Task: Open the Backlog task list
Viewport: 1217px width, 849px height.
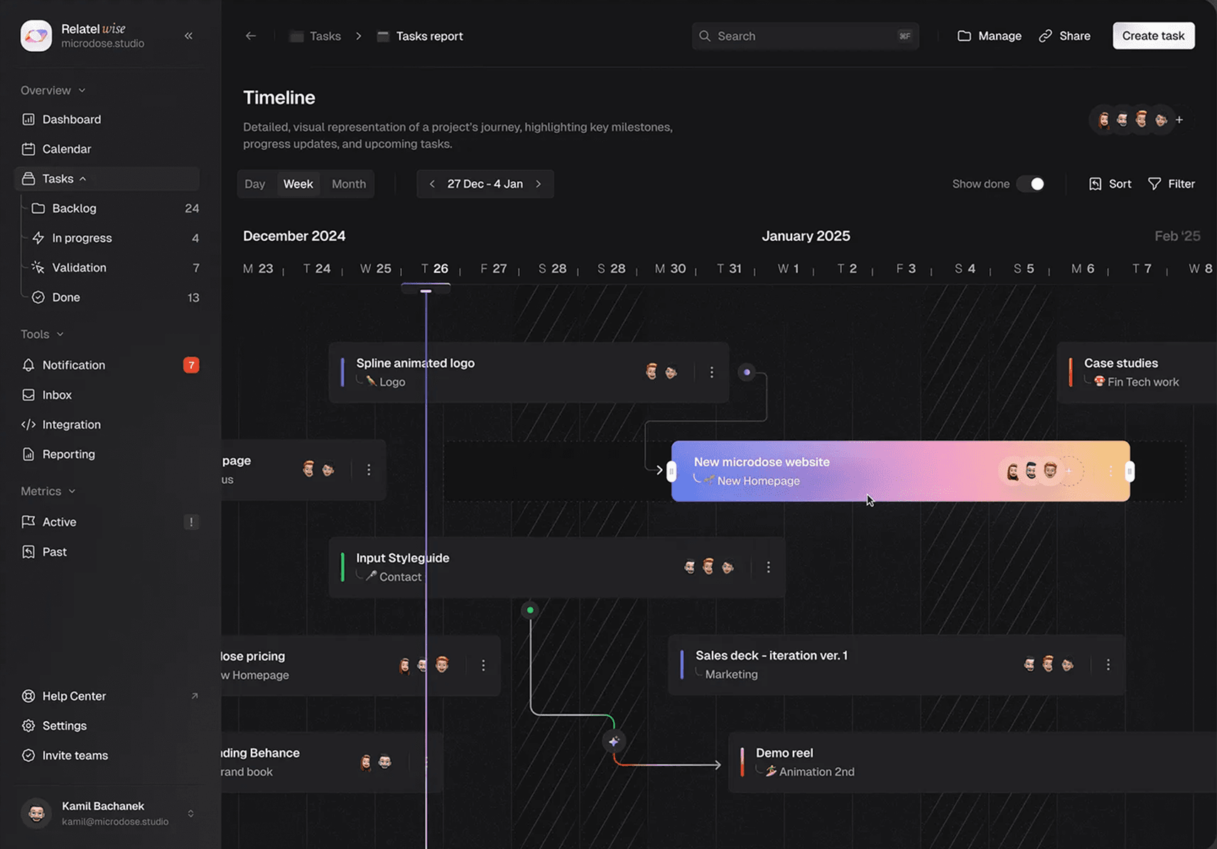Action: (x=74, y=208)
